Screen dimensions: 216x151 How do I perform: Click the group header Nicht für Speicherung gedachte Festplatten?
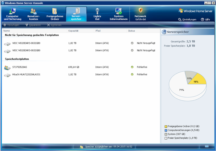32,35
